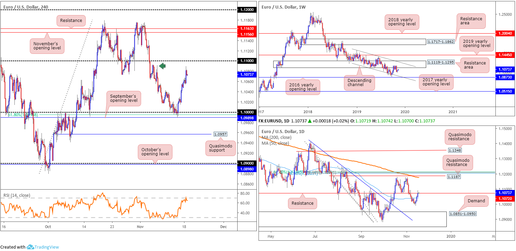Viewport: 516px width, 251px height.
Task: Select the 1.1348 price label
Action: [x=455, y=150]
